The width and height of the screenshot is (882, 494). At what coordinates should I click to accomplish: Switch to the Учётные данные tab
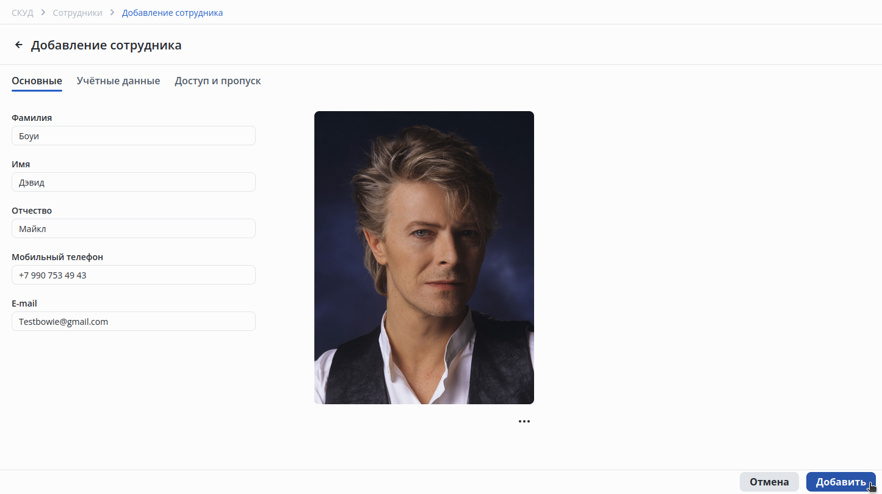click(118, 81)
